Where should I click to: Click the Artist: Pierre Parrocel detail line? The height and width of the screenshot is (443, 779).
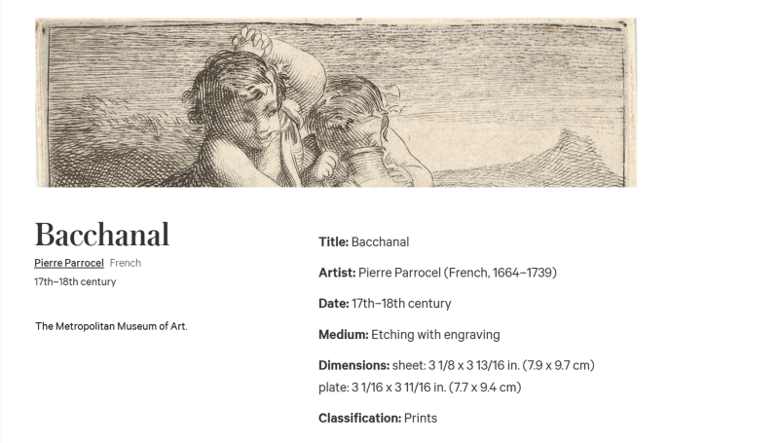(x=437, y=273)
